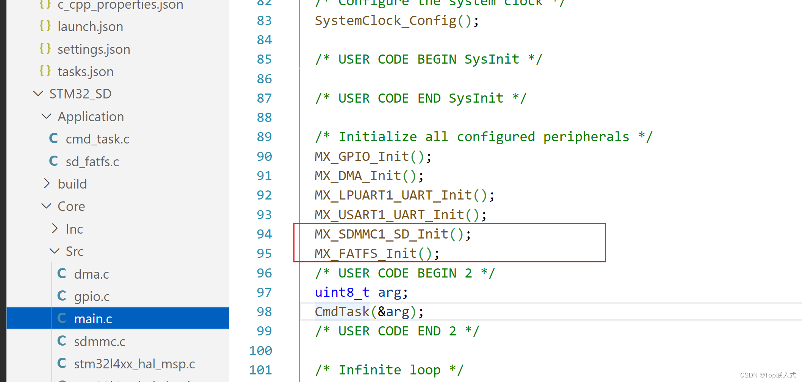Click JSON braces icon beside launch.json
The width and height of the screenshot is (802, 382).
pos(45,26)
